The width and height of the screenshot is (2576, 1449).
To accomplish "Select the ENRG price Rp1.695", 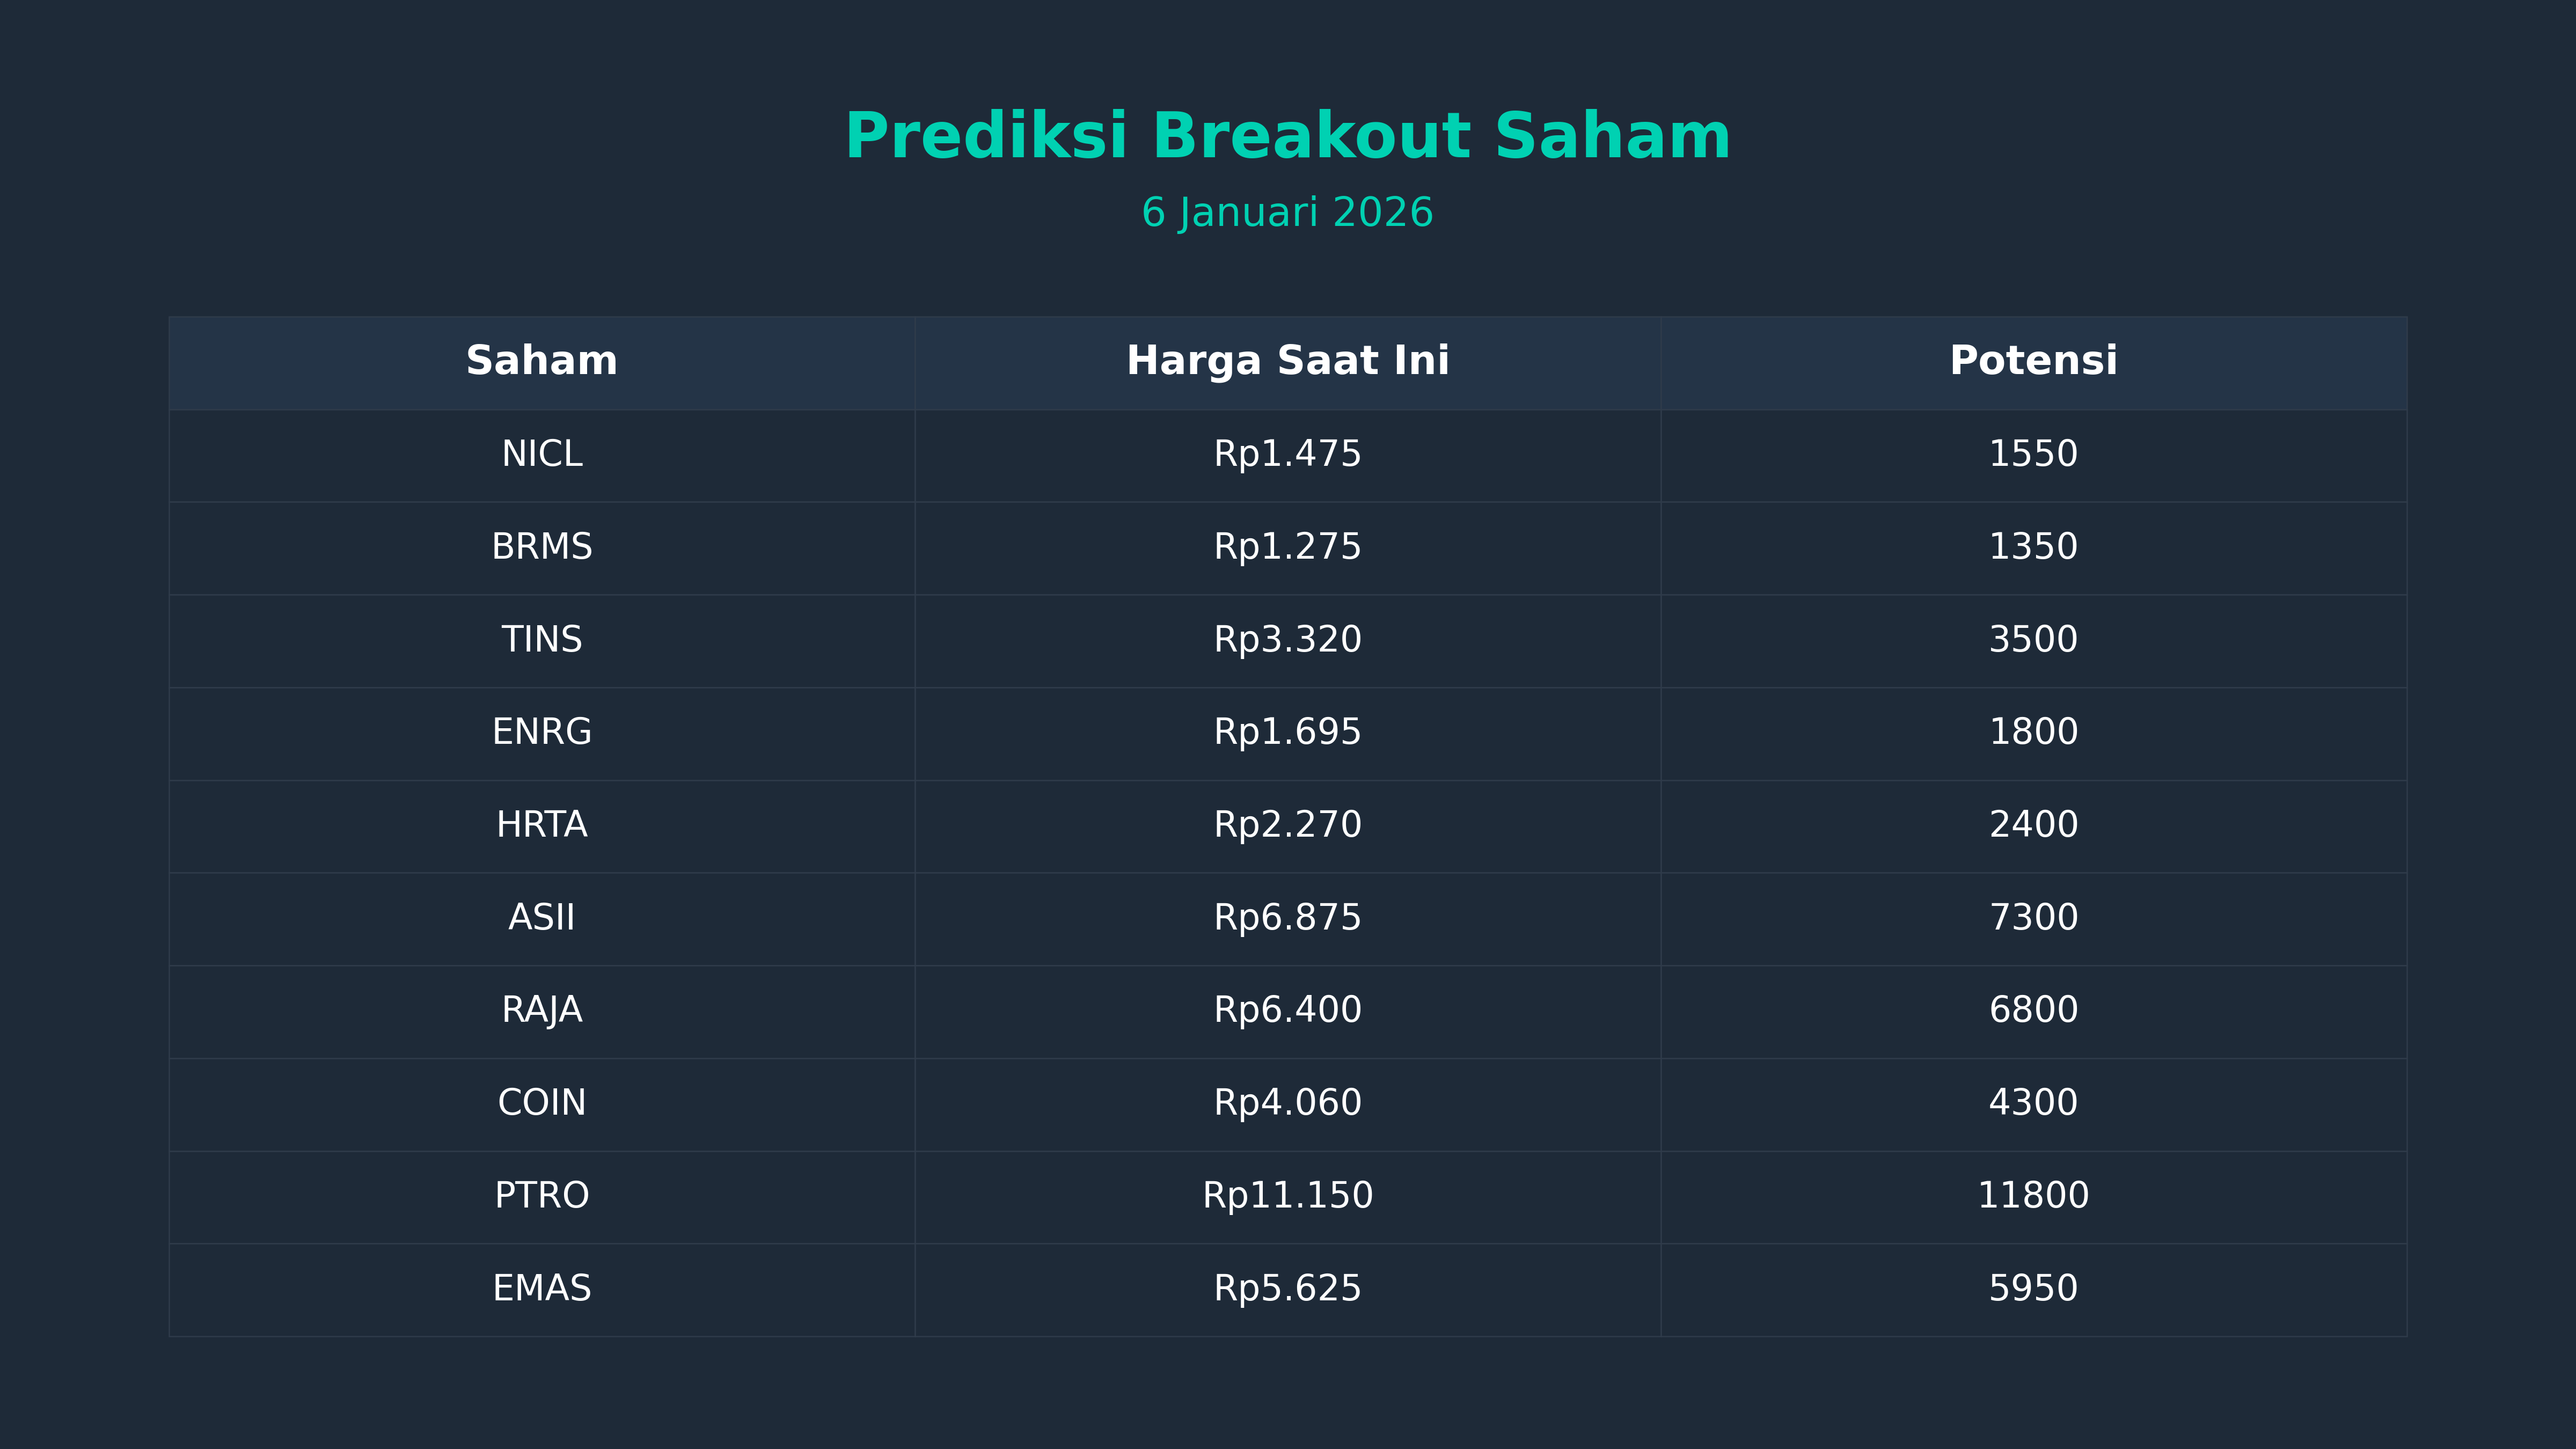I will click(1287, 732).
